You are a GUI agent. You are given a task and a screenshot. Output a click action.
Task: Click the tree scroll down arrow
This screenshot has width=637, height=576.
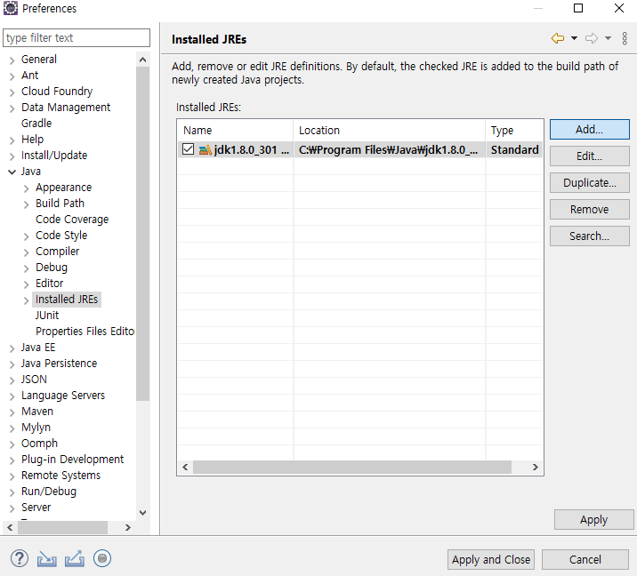(142, 512)
